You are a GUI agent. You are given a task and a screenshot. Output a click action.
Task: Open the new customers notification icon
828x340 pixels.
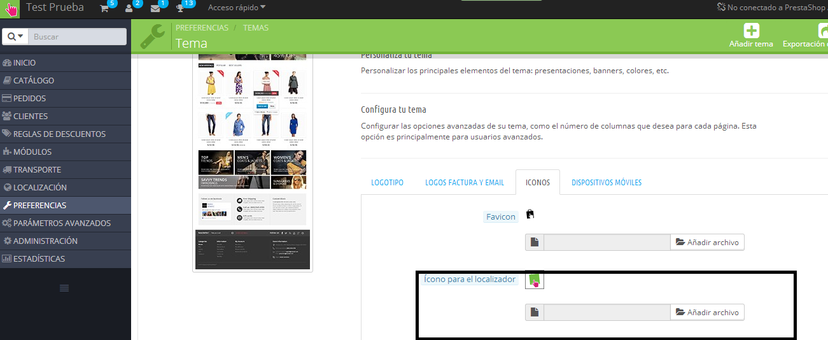[129, 8]
